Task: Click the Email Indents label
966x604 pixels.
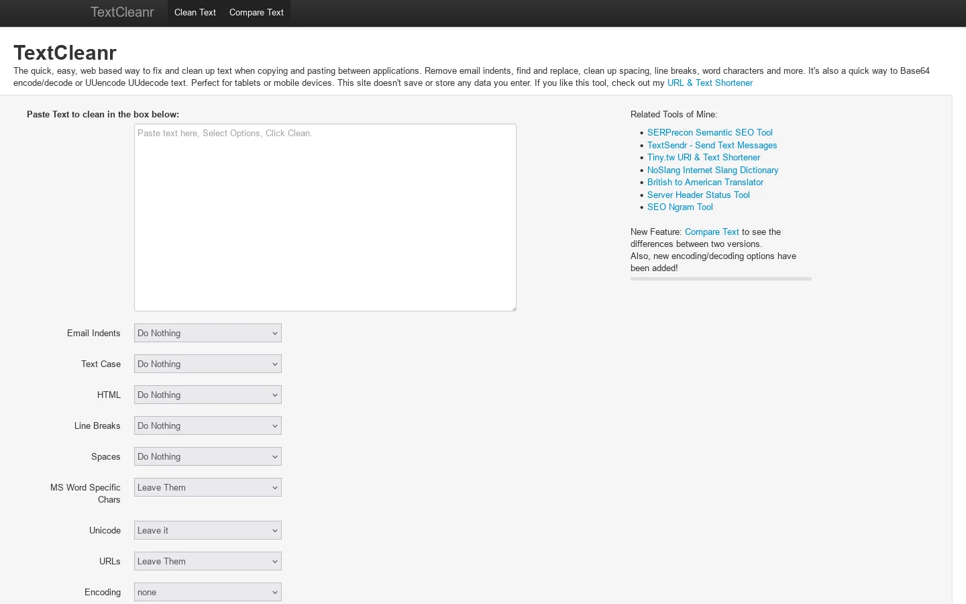Action: point(94,334)
